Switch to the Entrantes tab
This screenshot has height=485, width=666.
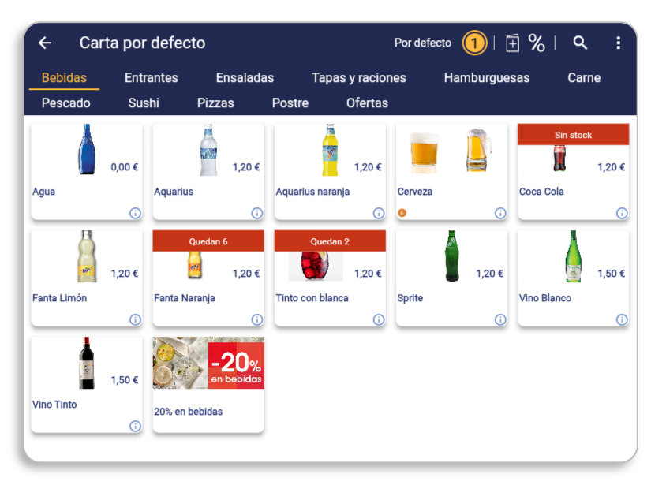pos(152,77)
